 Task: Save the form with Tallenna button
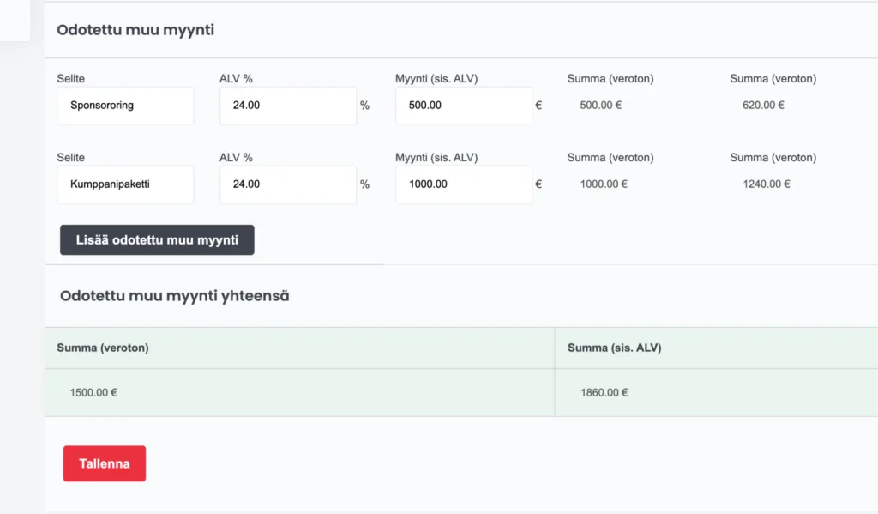coord(105,463)
